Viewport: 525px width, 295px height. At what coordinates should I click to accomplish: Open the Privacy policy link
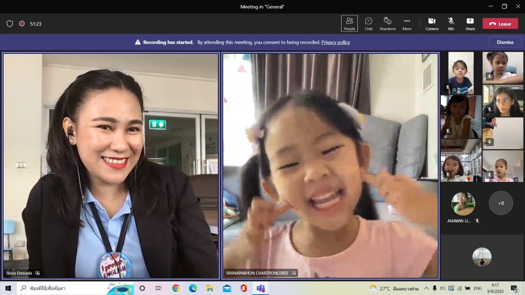point(336,42)
